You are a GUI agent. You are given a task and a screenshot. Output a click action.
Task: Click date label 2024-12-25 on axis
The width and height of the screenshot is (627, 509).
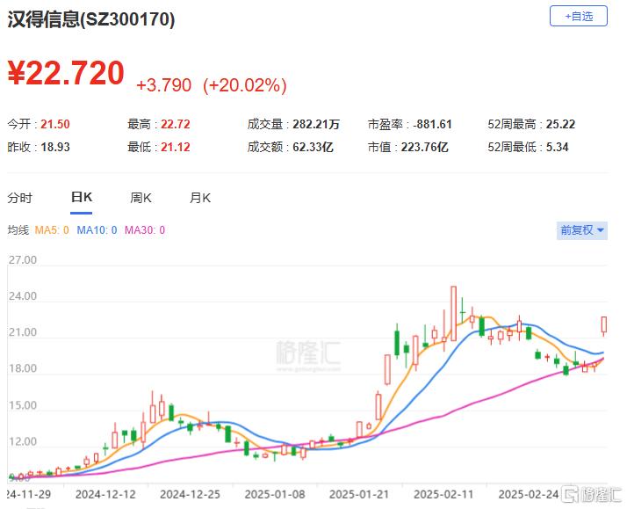click(190, 495)
